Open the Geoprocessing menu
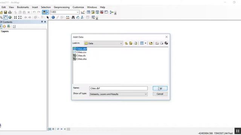This screenshot has width=241, height=135. (x=62, y=7)
